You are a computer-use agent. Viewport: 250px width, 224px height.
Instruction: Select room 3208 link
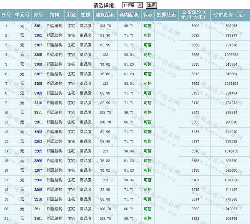pyautogui.click(x=38, y=180)
